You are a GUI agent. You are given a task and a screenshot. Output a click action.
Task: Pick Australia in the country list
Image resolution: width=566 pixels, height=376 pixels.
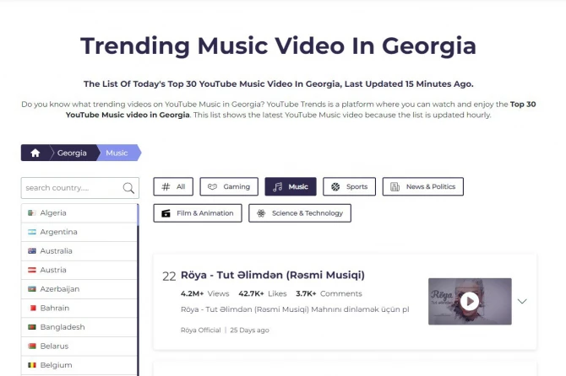79,250
